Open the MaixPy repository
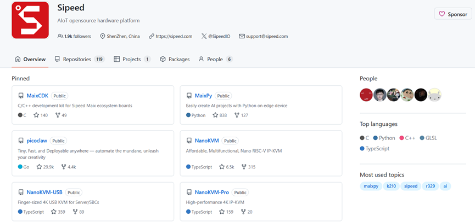The width and height of the screenshot is (475, 222). point(203,96)
